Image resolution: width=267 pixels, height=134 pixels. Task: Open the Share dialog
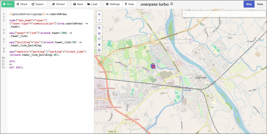coord(22,4)
